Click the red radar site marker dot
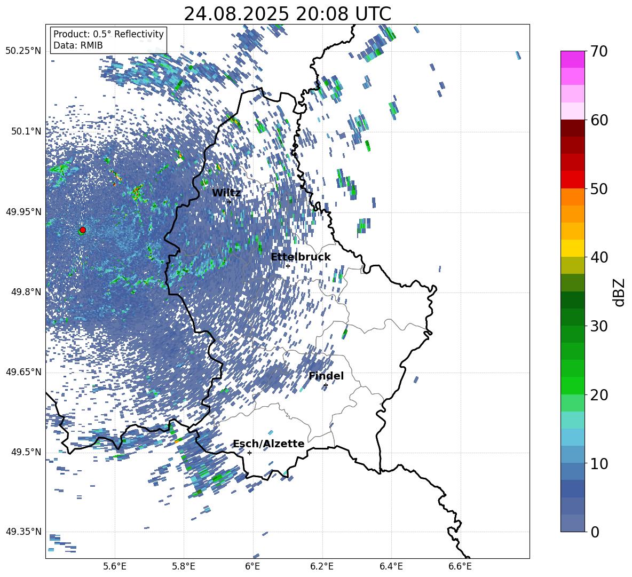 (x=83, y=230)
